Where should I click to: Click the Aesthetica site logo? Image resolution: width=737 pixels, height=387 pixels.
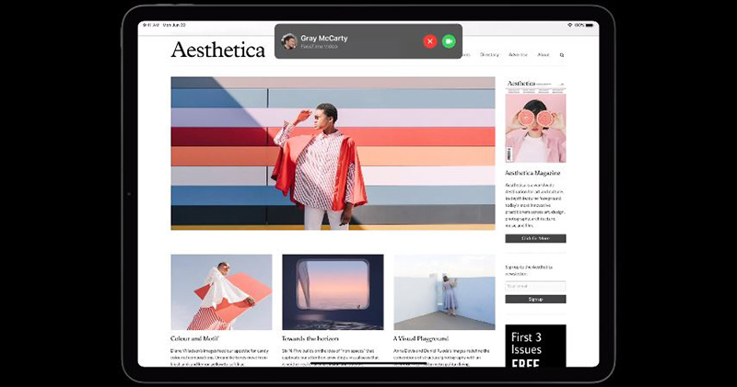pyautogui.click(x=218, y=50)
